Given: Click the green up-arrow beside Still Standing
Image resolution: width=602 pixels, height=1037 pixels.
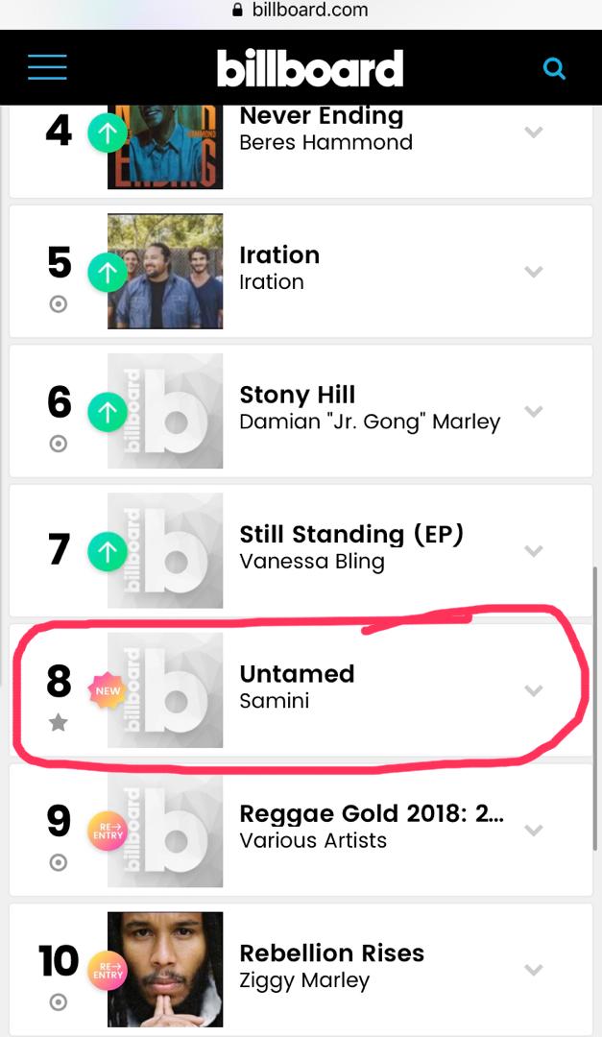Looking at the screenshot, I should (108, 551).
